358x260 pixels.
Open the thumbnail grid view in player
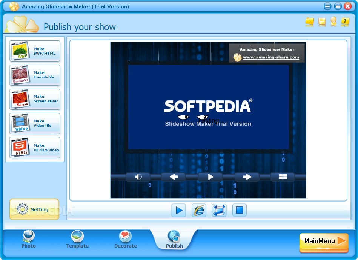click(283, 177)
